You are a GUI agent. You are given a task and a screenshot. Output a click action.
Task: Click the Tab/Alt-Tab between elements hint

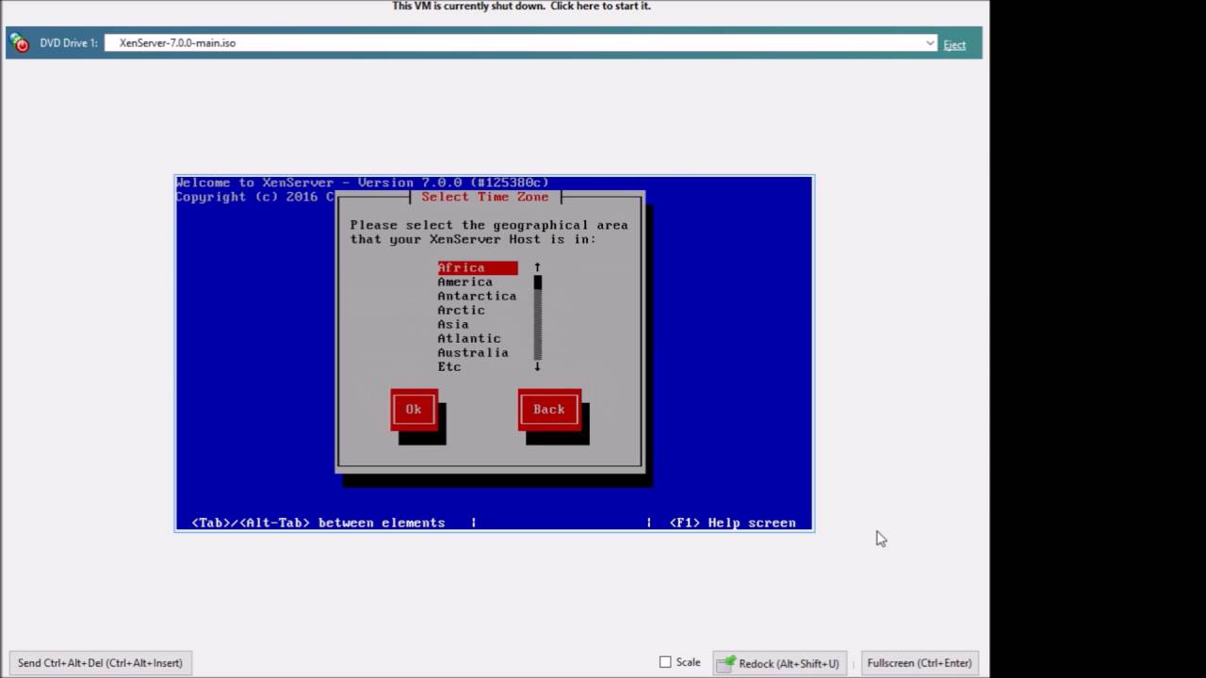pos(318,523)
